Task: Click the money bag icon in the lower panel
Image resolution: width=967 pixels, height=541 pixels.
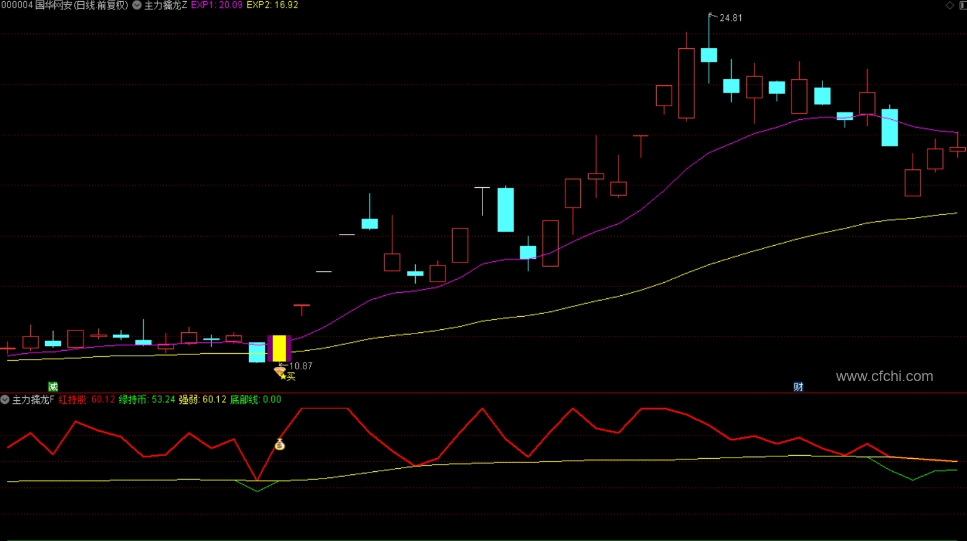Action: point(280,444)
